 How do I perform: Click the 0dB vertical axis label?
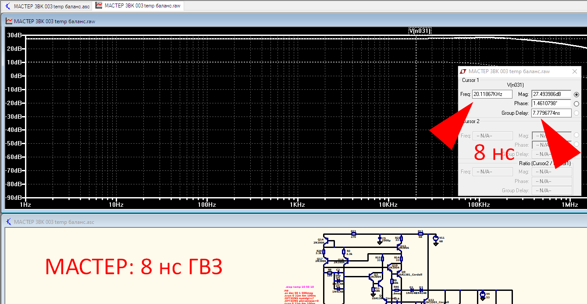(x=16, y=76)
